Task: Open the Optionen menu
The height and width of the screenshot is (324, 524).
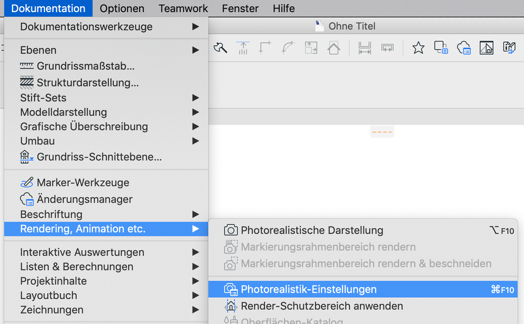Action: [x=122, y=8]
